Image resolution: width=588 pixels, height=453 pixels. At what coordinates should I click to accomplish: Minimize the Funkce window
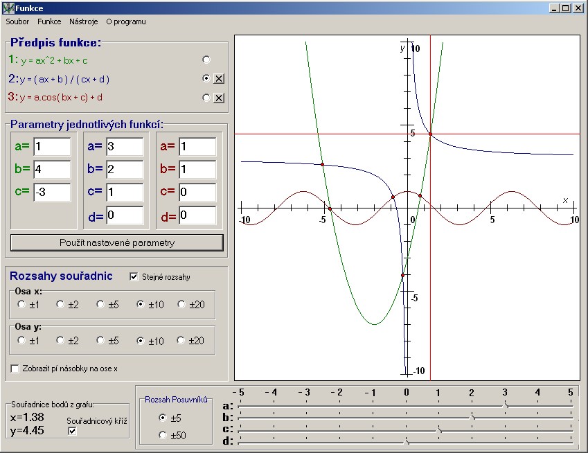(x=554, y=8)
